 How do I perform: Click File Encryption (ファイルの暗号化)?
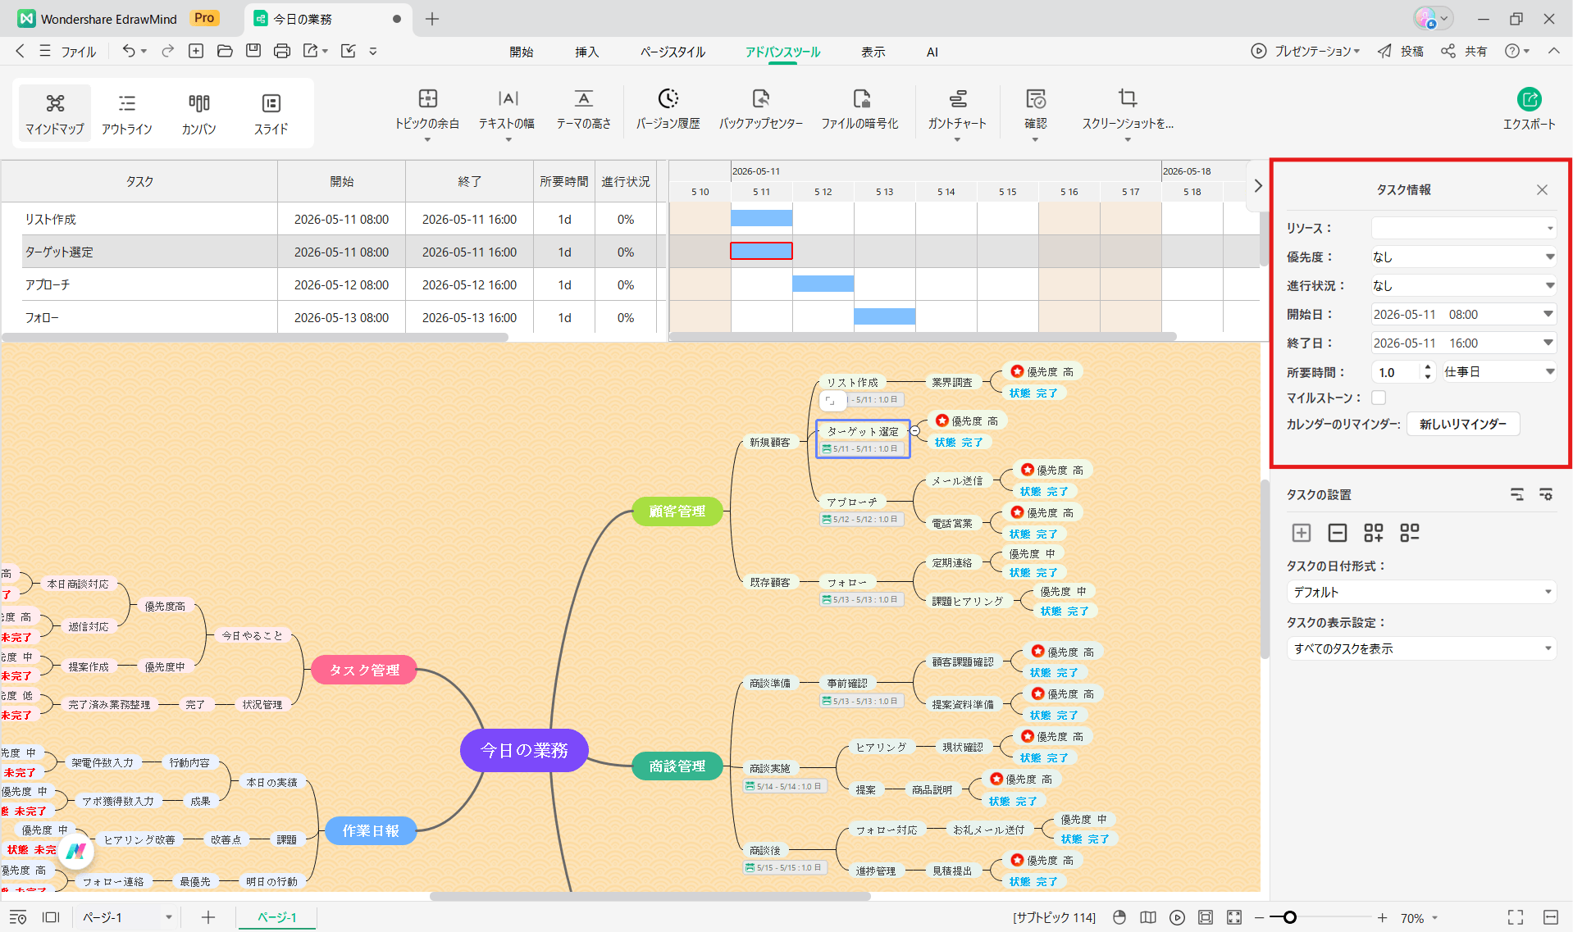point(860,111)
